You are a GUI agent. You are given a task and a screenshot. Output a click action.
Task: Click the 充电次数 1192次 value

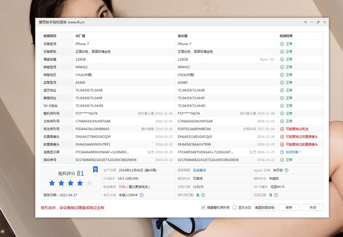(x=198, y=187)
